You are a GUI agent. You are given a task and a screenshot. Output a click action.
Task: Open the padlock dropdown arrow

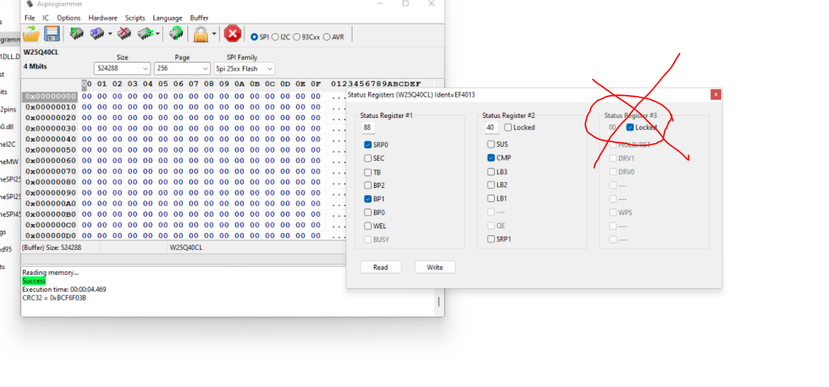point(214,34)
